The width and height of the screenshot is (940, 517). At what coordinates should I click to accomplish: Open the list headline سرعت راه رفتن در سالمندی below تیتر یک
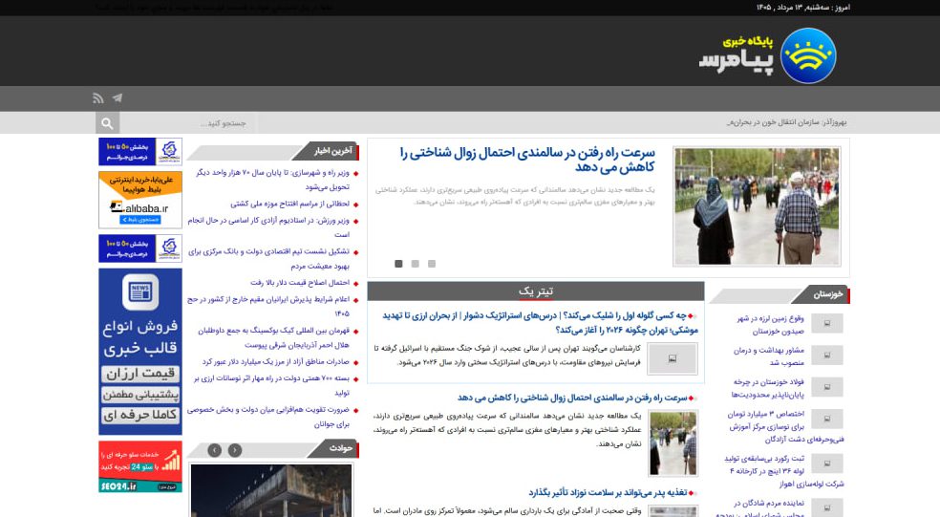[x=572, y=398]
